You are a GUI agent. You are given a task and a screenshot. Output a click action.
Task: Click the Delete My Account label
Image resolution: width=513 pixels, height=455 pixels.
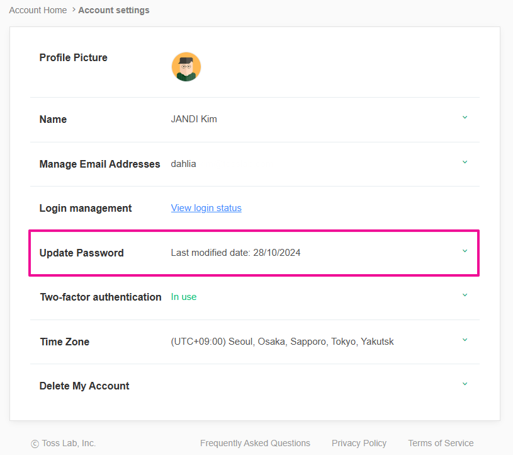84,386
